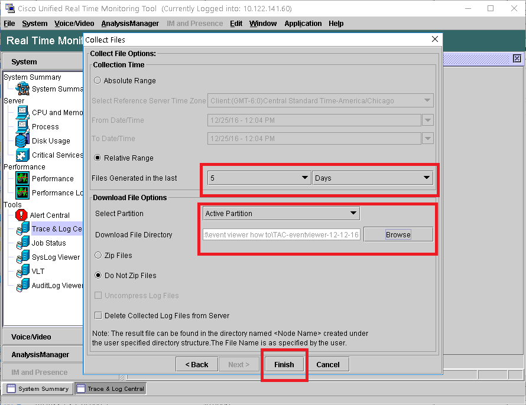Click the Next button
Screen dimensions: 526x405
pos(239,364)
